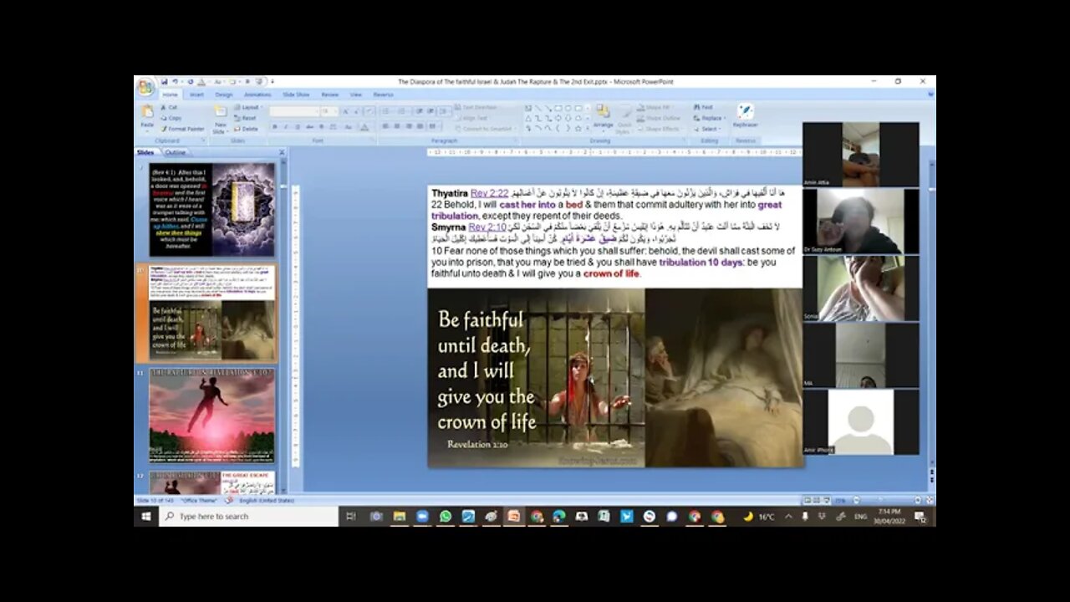The height and width of the screenshot is (602, 1070).
Task: Open the Windows Start menu
Action: 146,517
